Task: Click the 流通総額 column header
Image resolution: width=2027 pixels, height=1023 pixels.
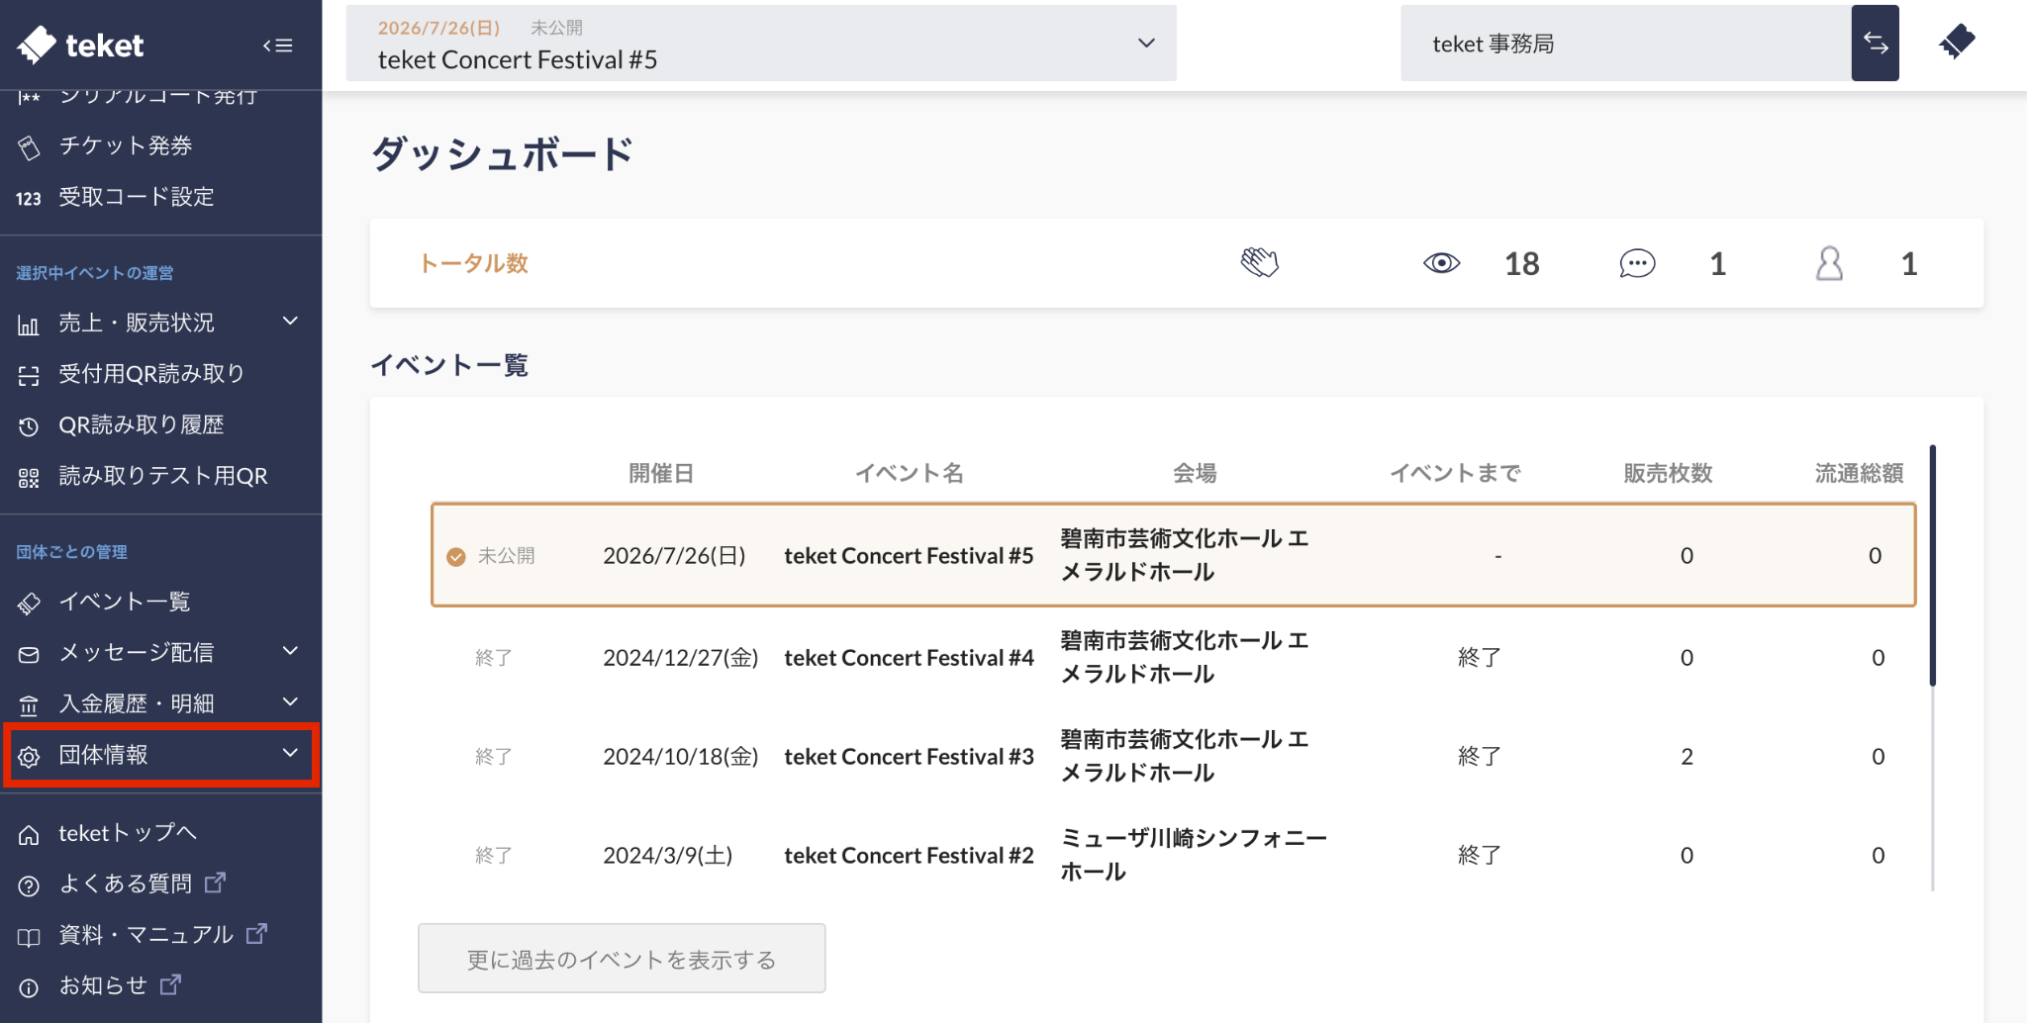Action: (x=1859, y=473)
